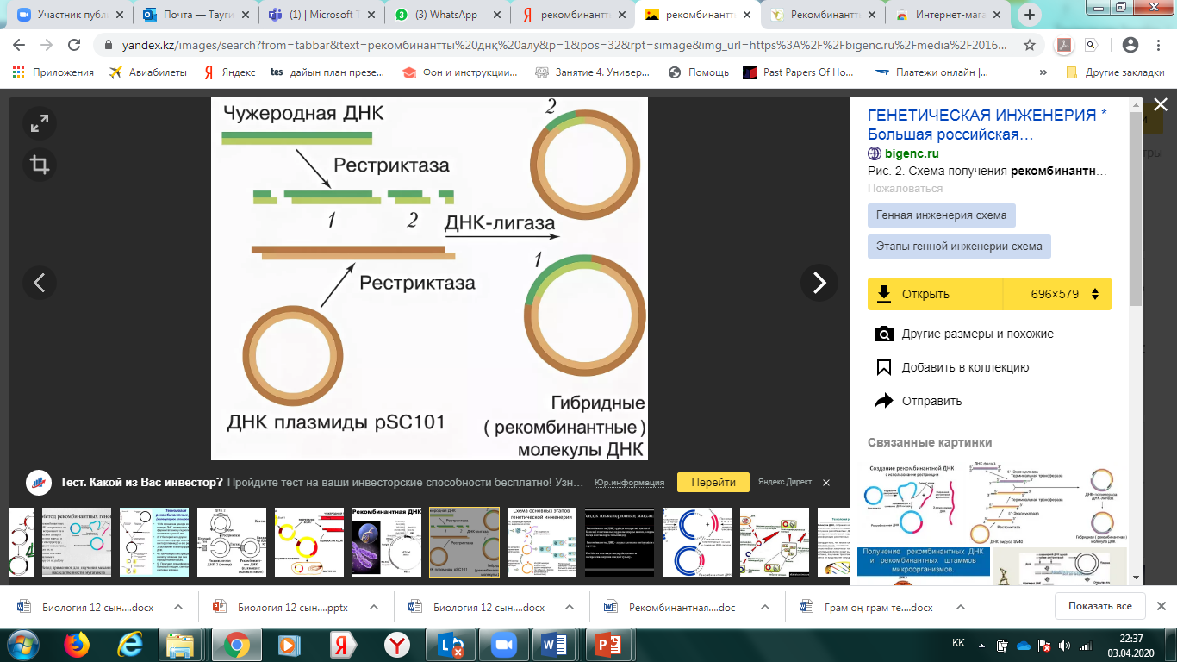Expand options for first Биология 12 docx download
The height and width of the screenshot is (662, 1177).
tap(178, 607)
